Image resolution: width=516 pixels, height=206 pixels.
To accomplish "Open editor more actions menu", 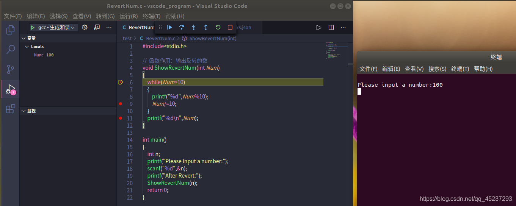I will [x=343, y=27].
